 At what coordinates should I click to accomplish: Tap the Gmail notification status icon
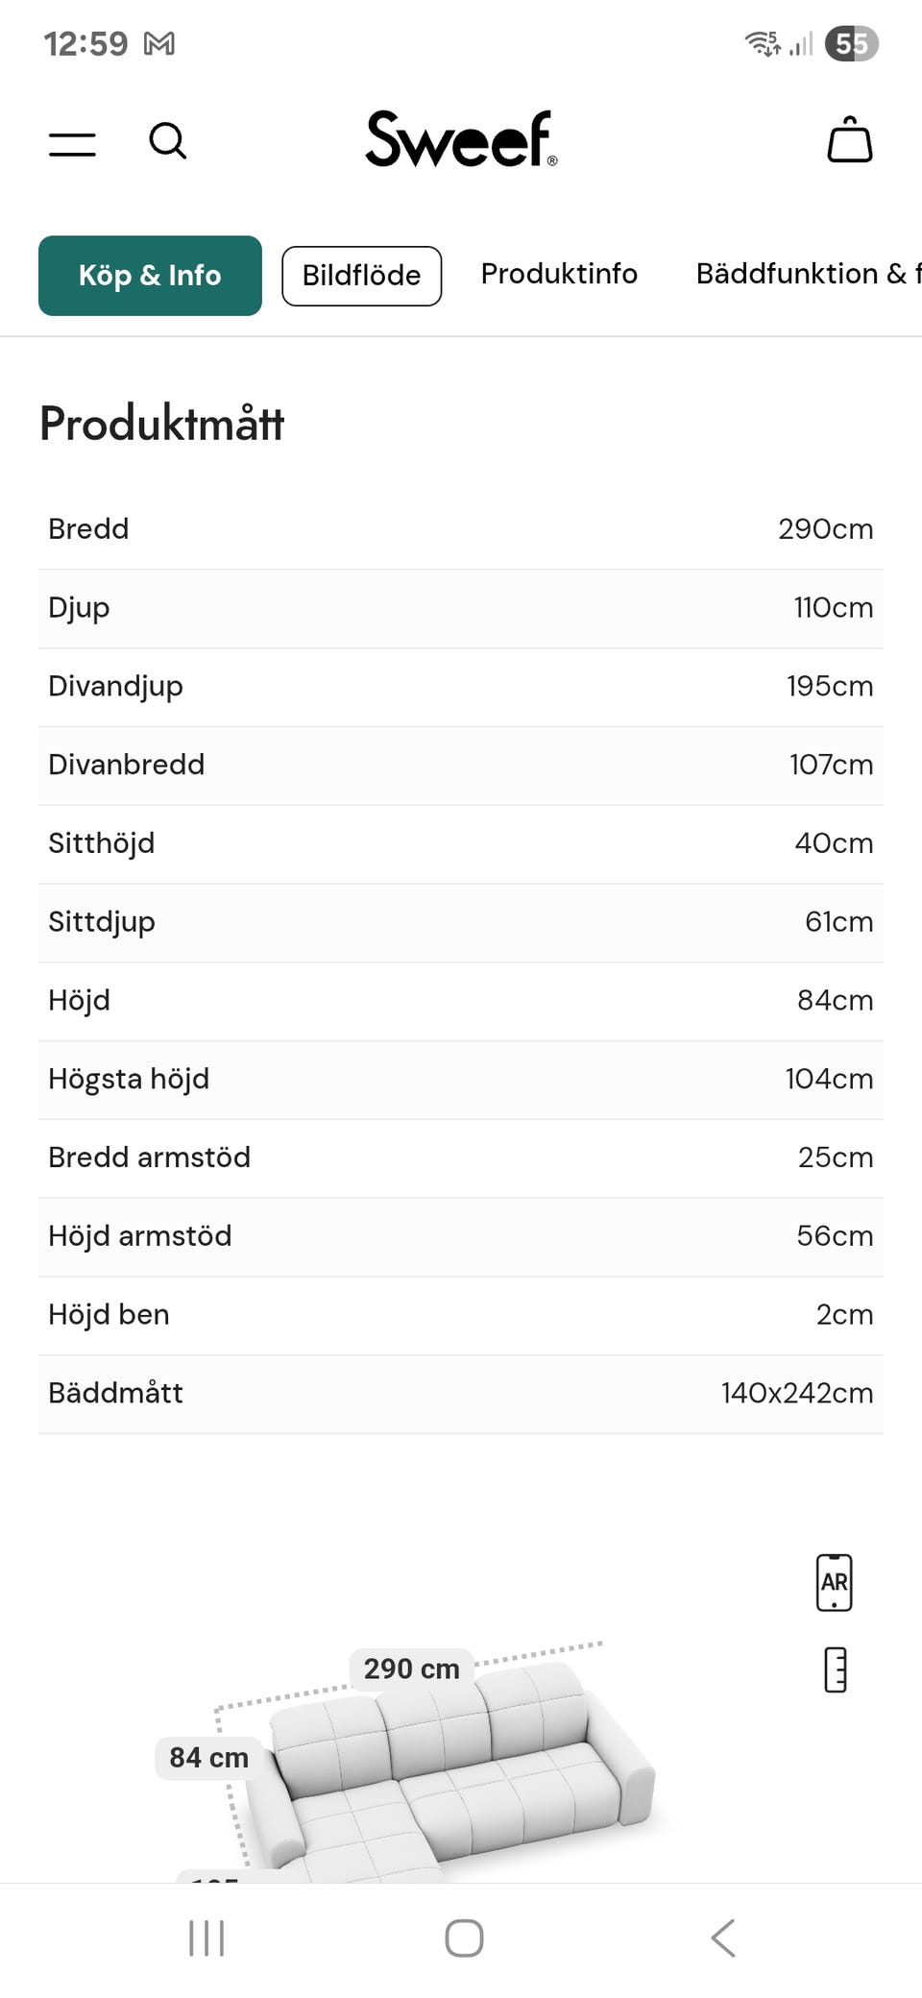tap(159, 44)
